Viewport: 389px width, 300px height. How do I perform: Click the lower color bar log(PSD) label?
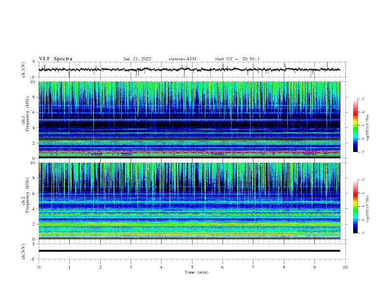coord(367,209)
